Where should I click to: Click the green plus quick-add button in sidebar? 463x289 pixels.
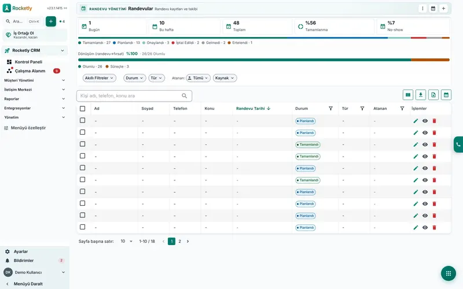(x=51, y=21)
